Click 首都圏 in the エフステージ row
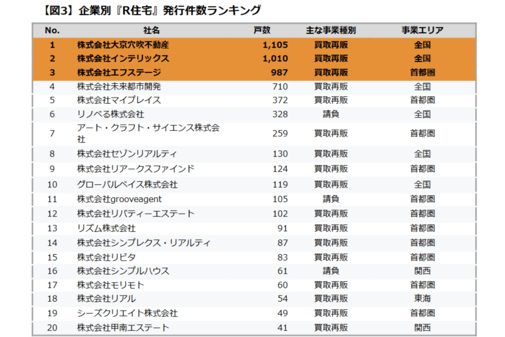Screen dimensions: 505x337 [x=422, y=72]
